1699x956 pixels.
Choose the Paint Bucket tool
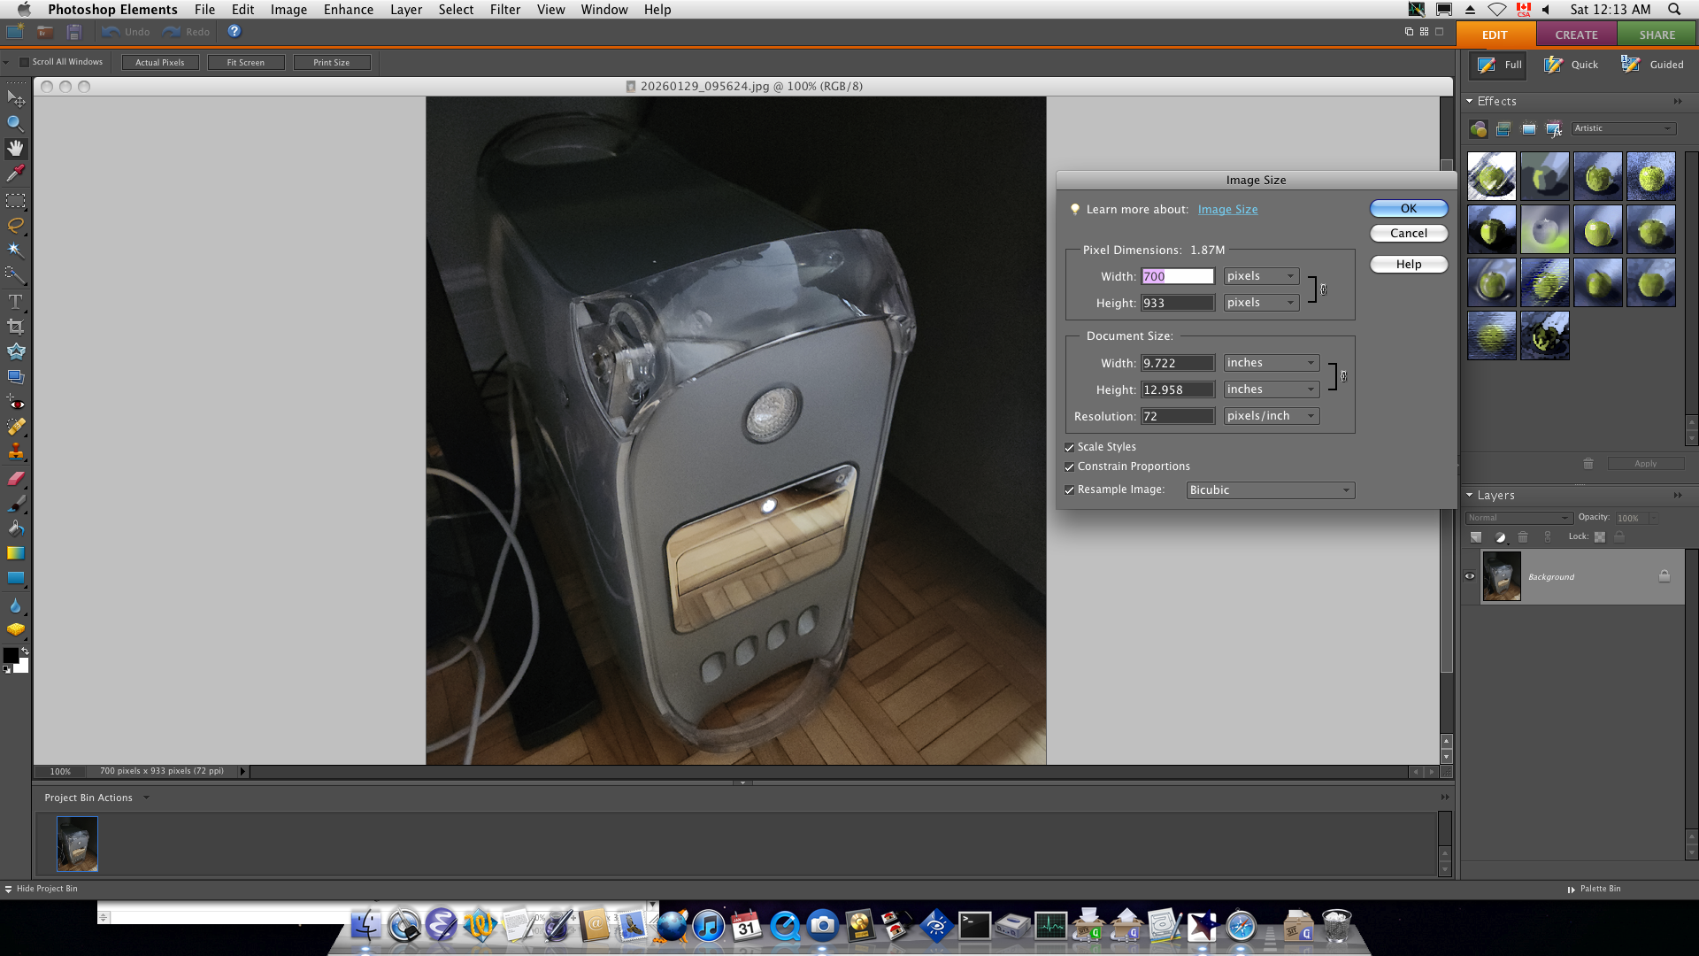tap(15, 528)
